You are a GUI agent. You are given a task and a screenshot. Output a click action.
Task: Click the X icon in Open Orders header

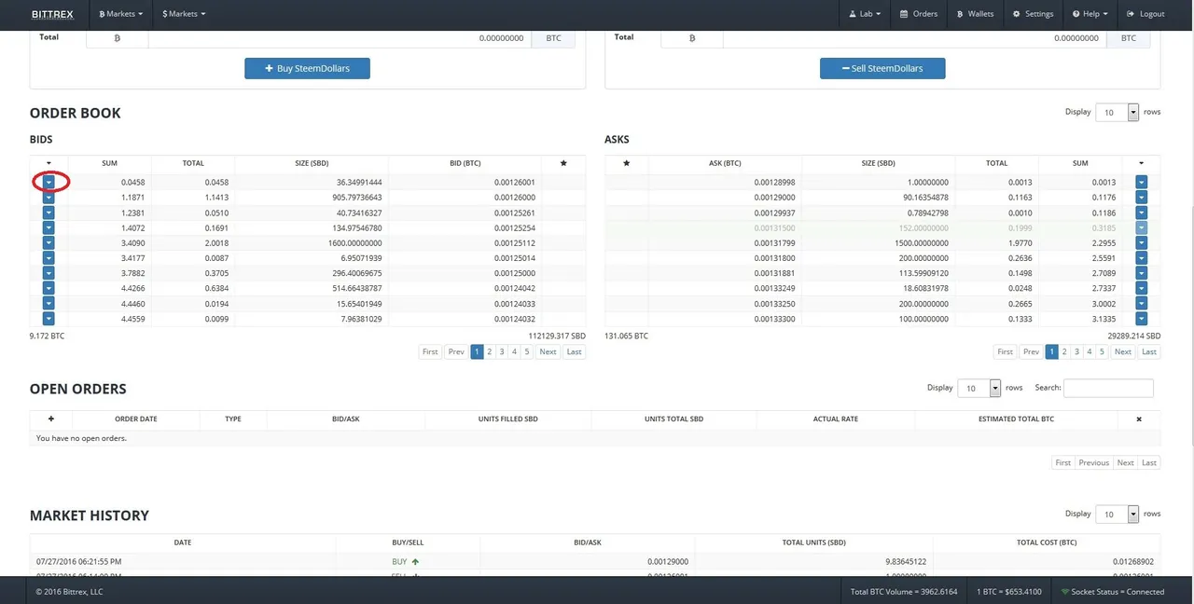[1139, 419]
